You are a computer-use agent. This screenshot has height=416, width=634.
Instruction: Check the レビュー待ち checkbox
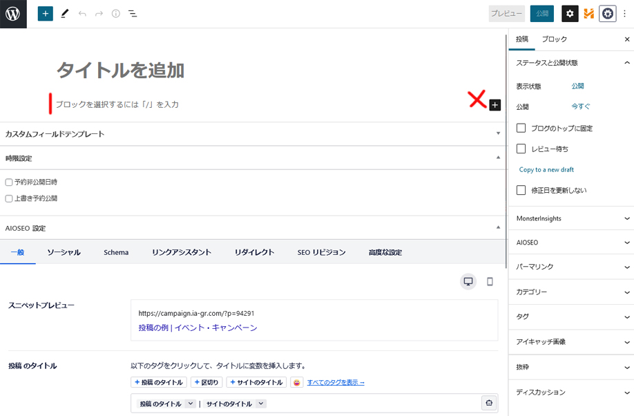tap(521, 149)
